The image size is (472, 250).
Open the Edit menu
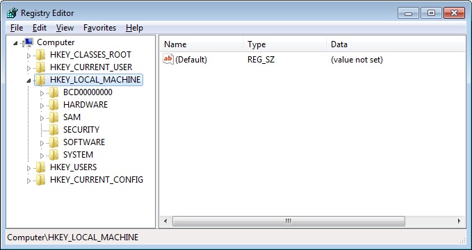pos(40,28)
